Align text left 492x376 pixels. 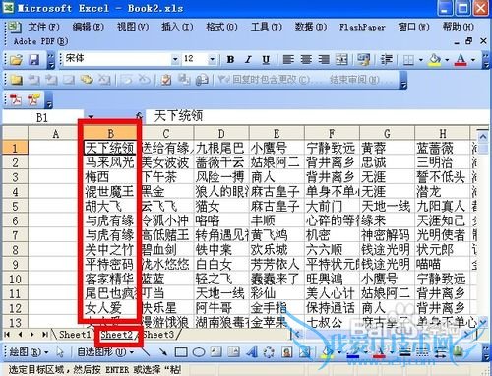[288, 60]
